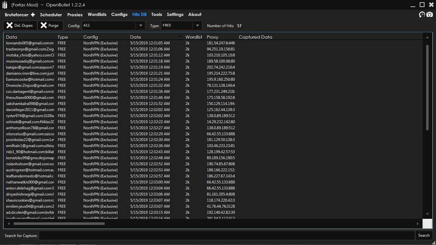Open the Scheduler tab
Screen dimensions: 436x245
pos(51,15)
